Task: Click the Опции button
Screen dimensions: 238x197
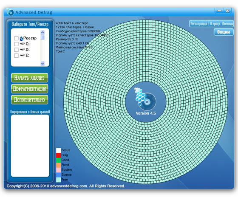Action: click(x=224, y=32)
